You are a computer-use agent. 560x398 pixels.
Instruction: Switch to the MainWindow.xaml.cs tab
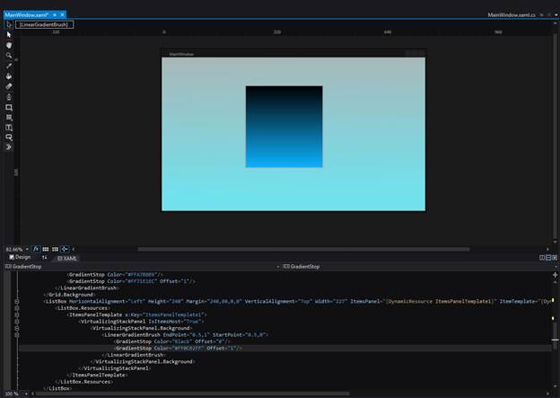pyautogui.click(x=512, y=15)
